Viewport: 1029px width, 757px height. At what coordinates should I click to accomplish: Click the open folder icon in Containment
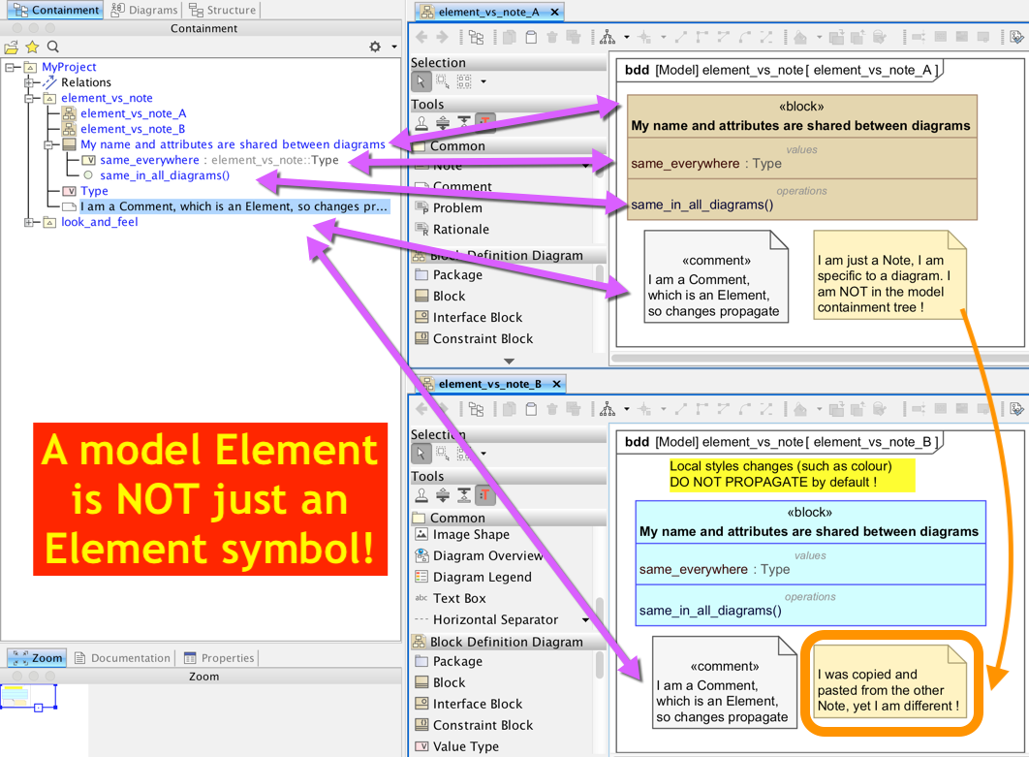pyautogui.click(x=11, y=47)
